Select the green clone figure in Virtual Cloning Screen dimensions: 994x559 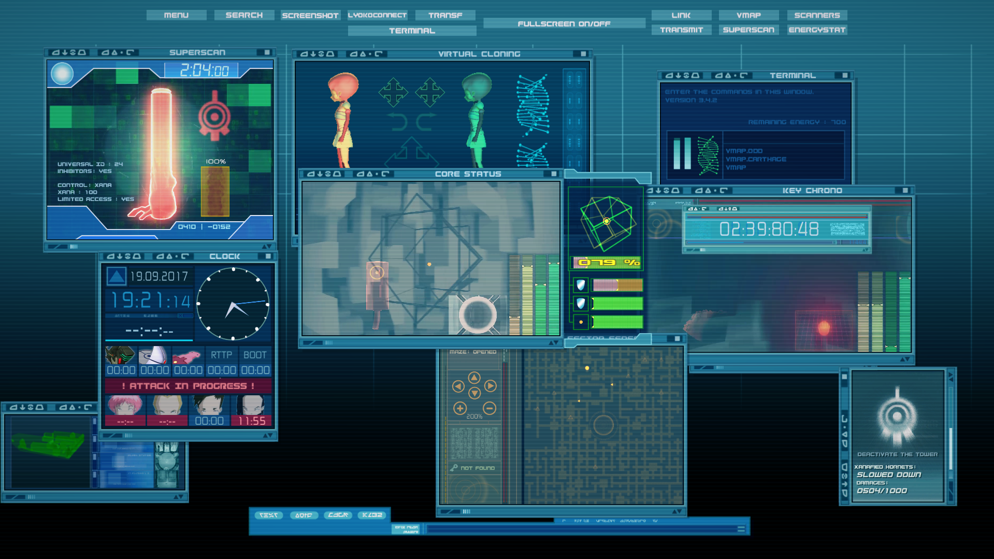[x=478, y=119]
